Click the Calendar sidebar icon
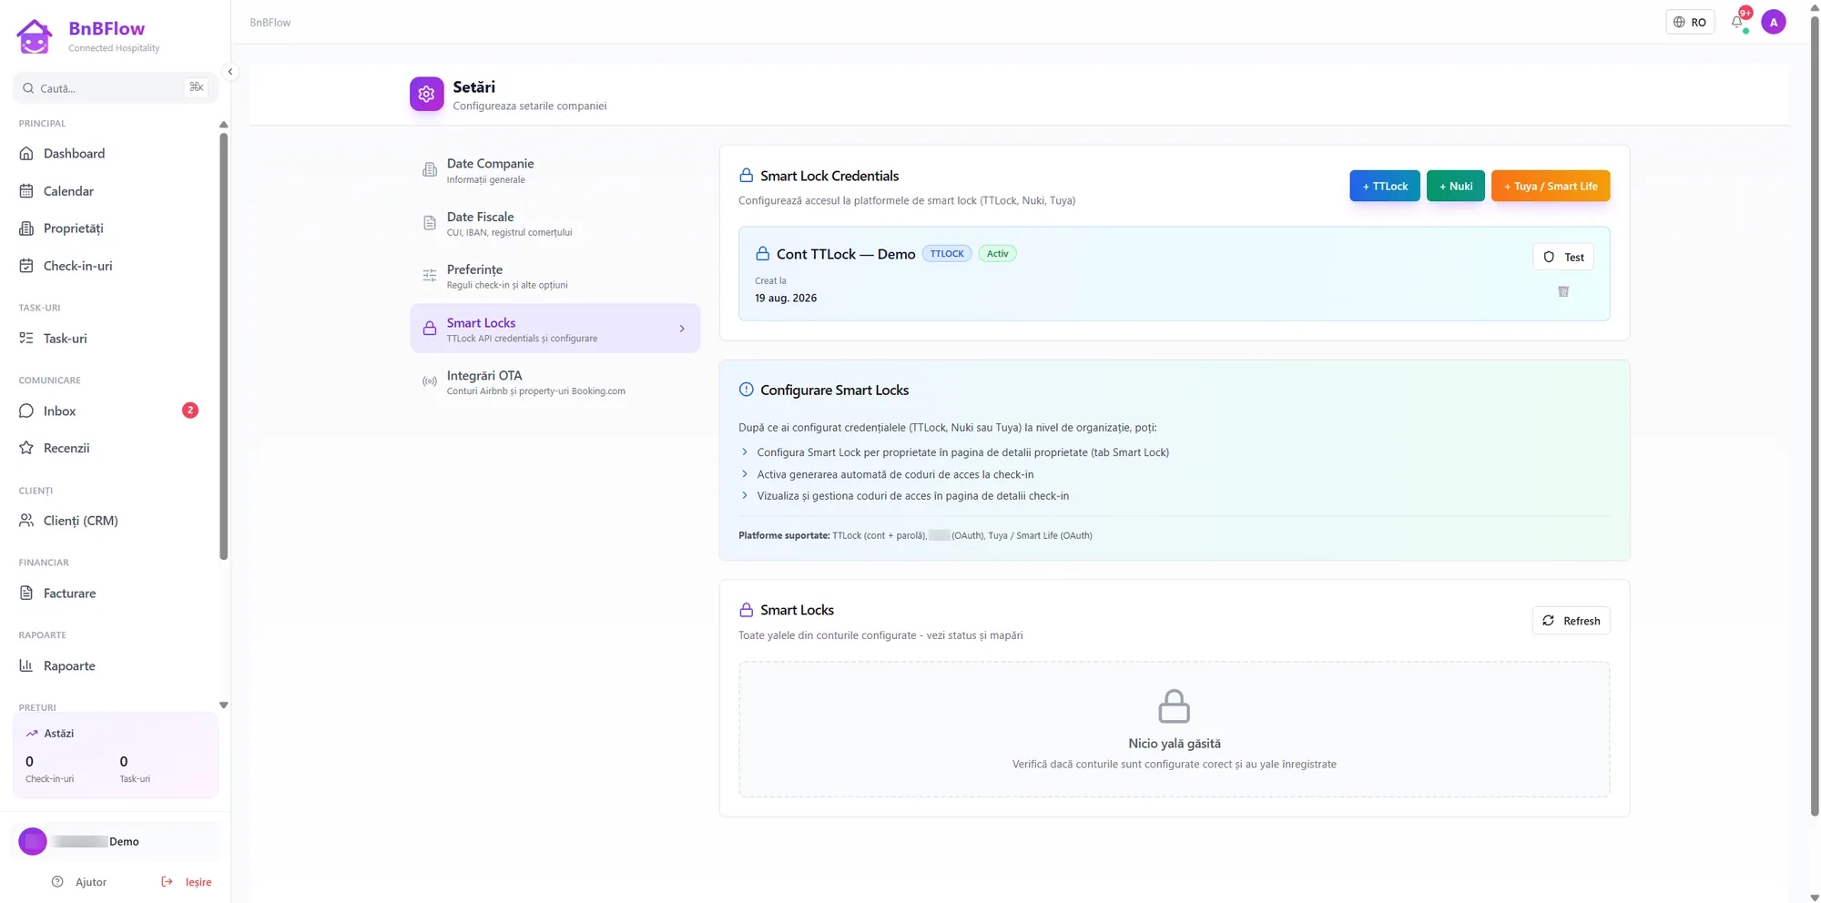The image size is (1821, 903). (26, 191)
